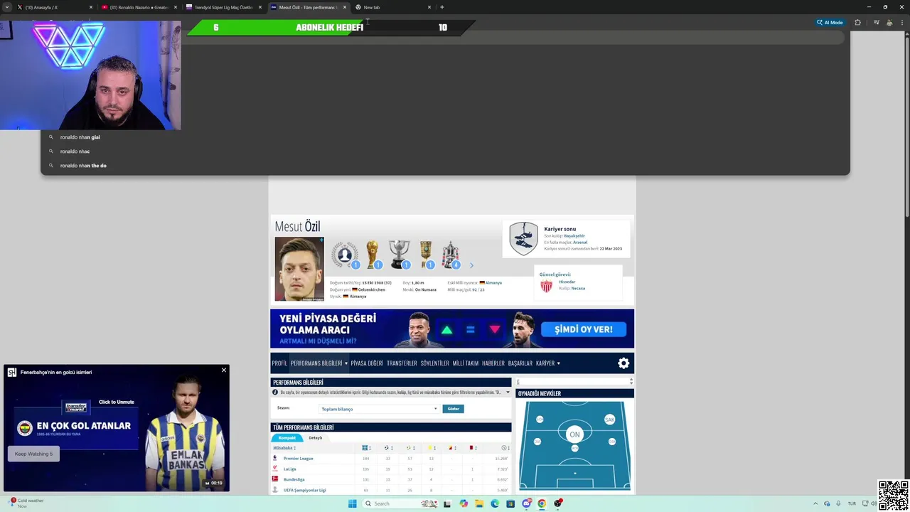Open the UEFA Şampiyonlar Ligi link

click(304, 490)
